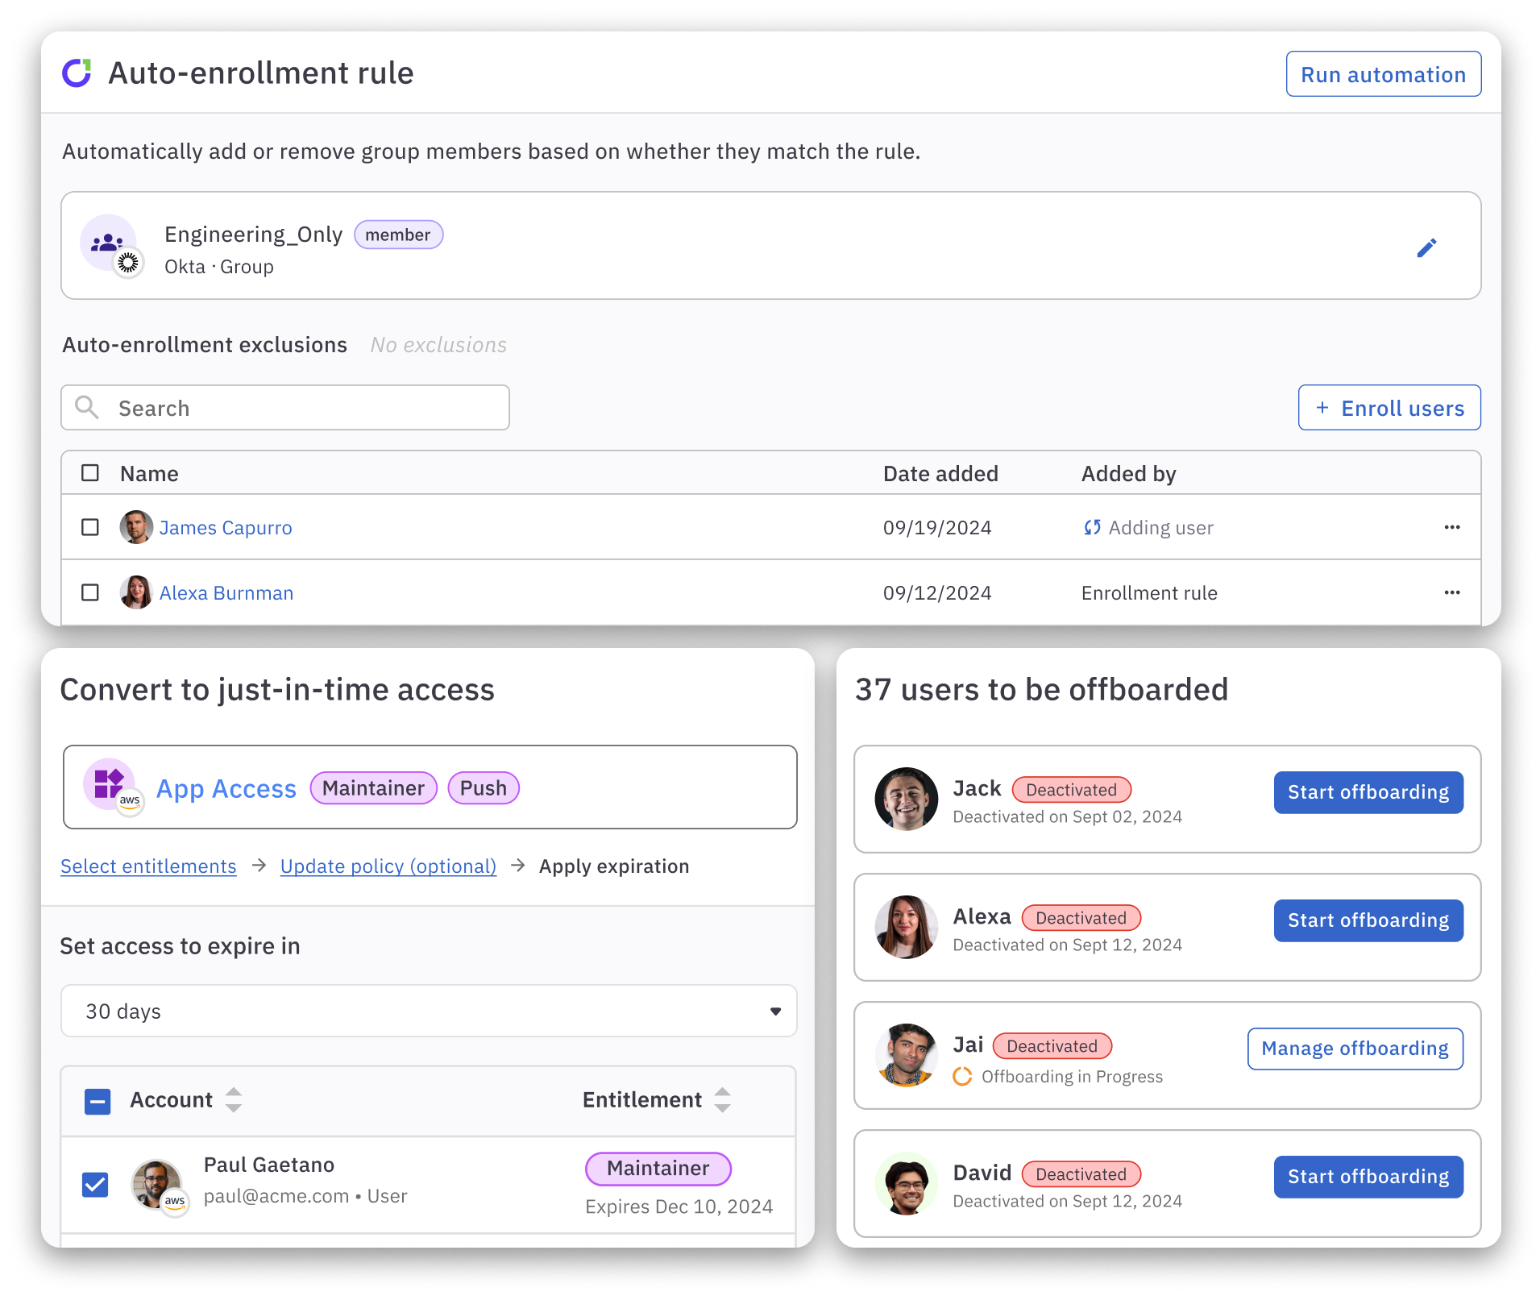Go to Update policy (optional) step
This screenshot has width=1540, height=1296.
click(x=388, y=866)
